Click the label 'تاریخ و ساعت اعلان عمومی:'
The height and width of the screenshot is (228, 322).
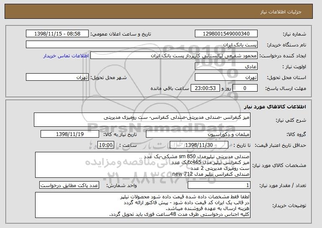pos(121,34)
